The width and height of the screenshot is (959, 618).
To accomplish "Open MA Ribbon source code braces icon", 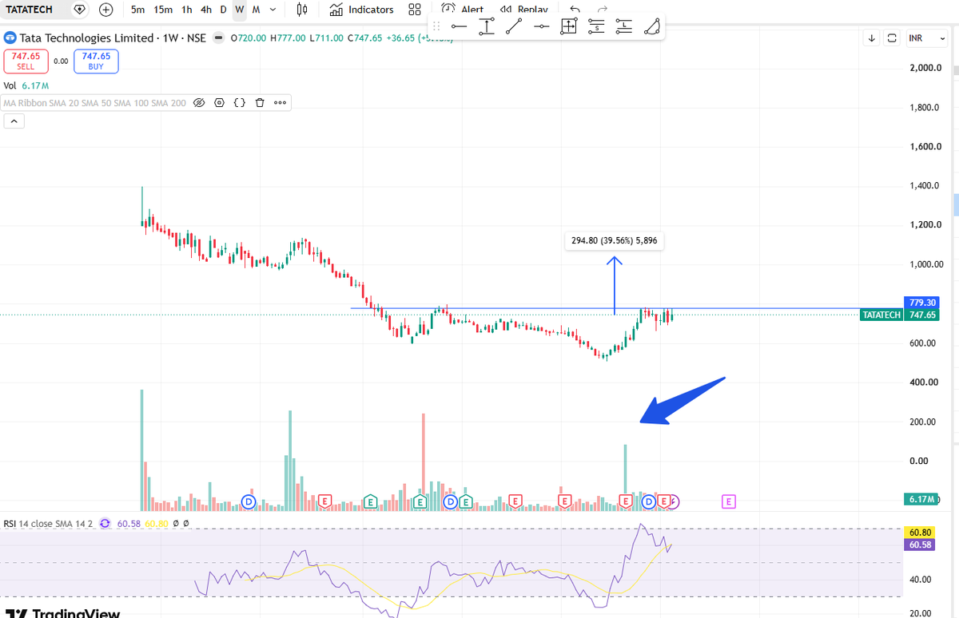I will (x=239, y=103).
